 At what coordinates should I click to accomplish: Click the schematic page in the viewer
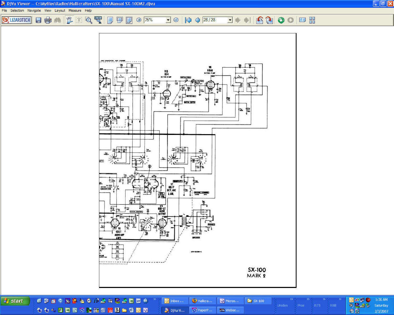[198, 160]
